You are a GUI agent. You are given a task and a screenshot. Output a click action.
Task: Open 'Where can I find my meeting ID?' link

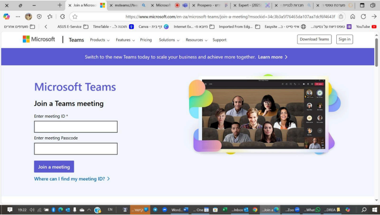[x=72, y=179]
